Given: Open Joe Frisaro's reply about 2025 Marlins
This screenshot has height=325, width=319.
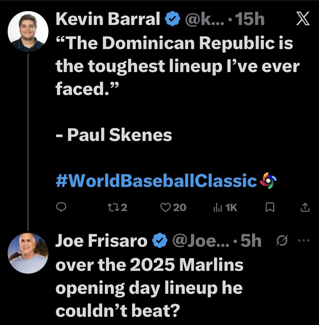Looking at the screenshot, I should 149,288.
